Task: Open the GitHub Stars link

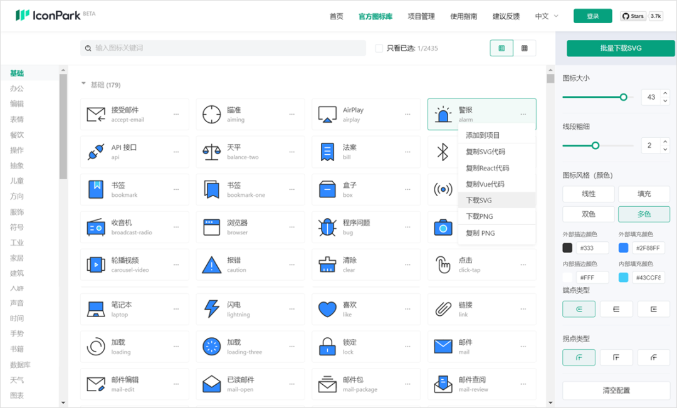Action: [x=633, y=16]
